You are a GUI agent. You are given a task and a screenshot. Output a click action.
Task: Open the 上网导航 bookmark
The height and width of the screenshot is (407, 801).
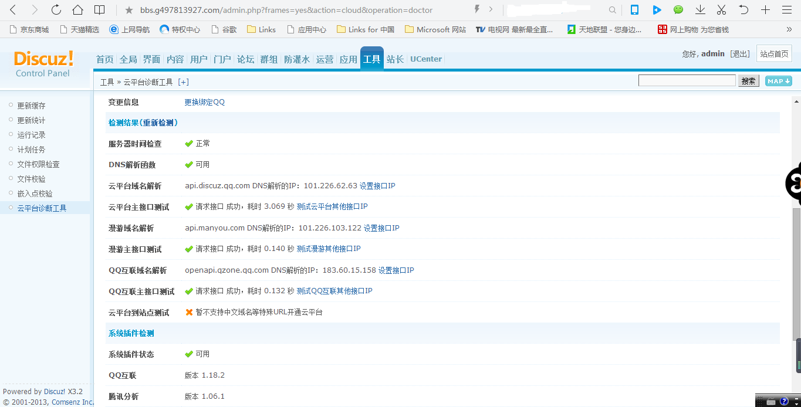pos(130,29)
